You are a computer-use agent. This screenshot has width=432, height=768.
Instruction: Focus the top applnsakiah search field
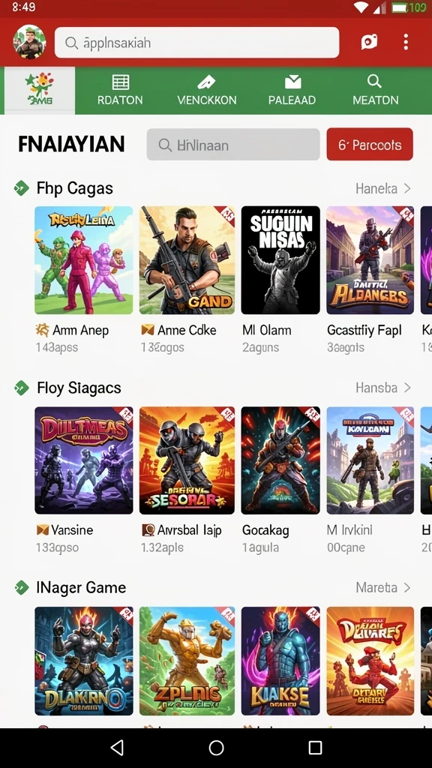(x=197, y=43)
